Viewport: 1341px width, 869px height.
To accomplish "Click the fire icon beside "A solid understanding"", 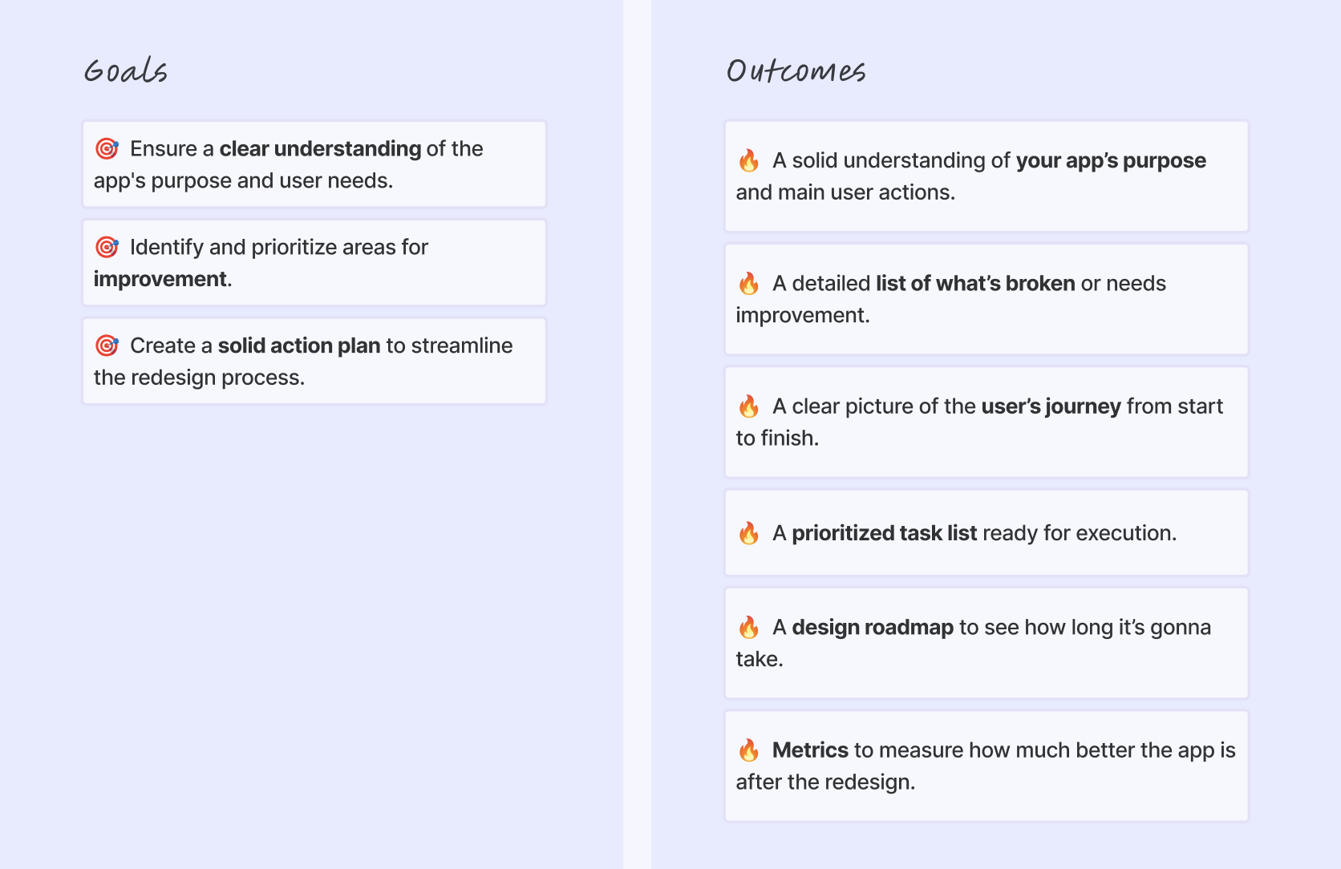I will click(x=749, y=160).
